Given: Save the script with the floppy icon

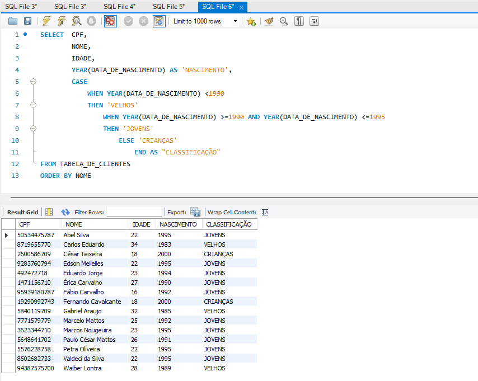Looking at the screenshot, I should (x=27, y=21).
